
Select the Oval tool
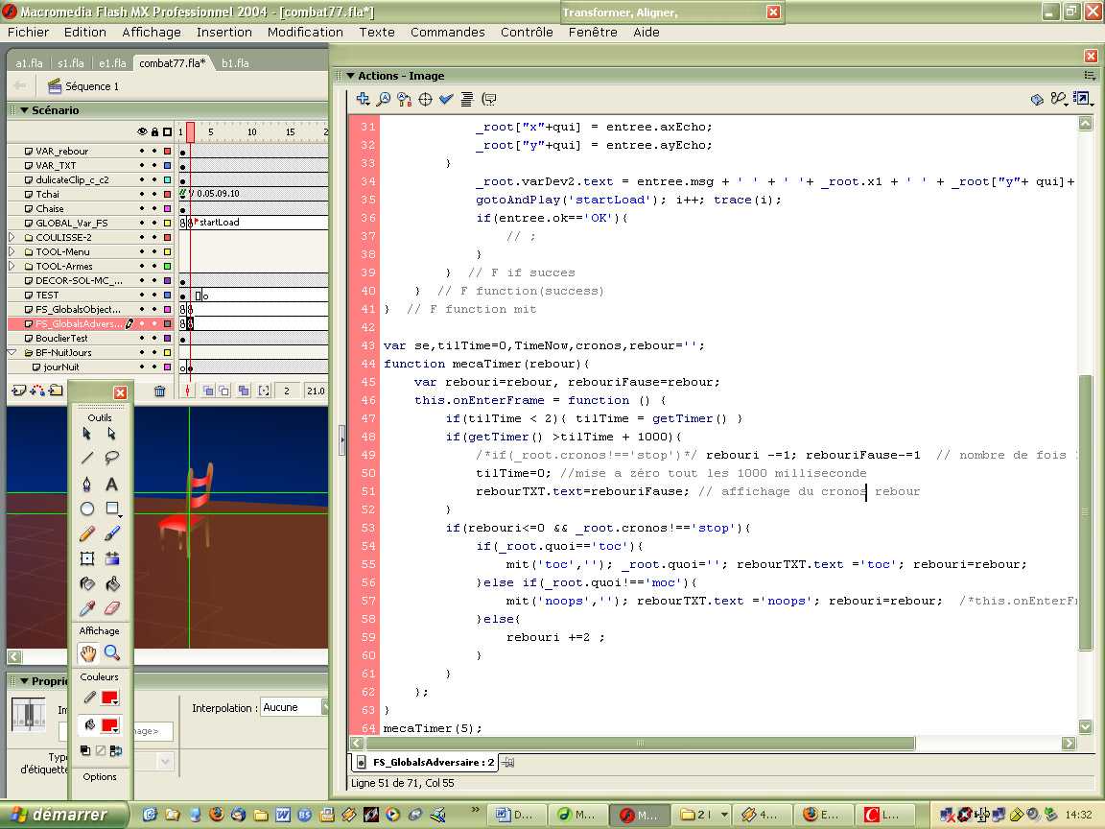click(86, 509)
